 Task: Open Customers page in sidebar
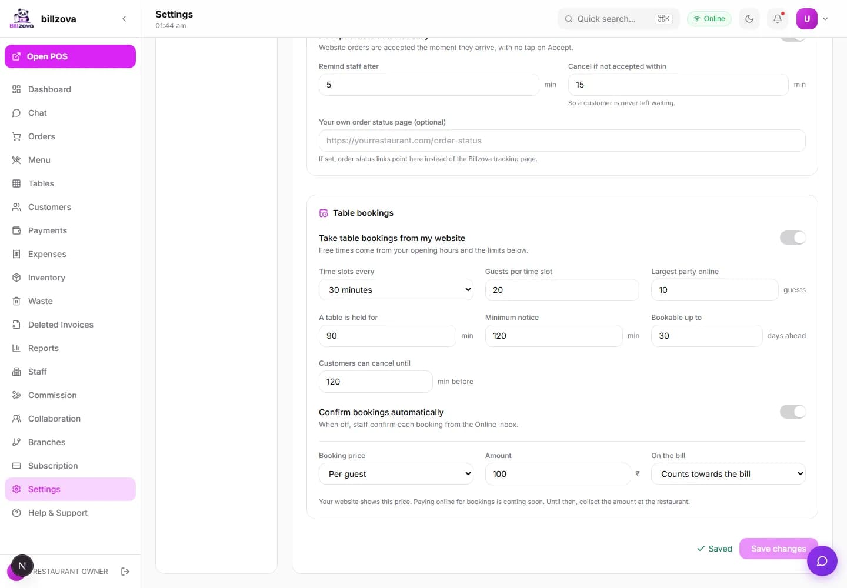coord(70,207)
